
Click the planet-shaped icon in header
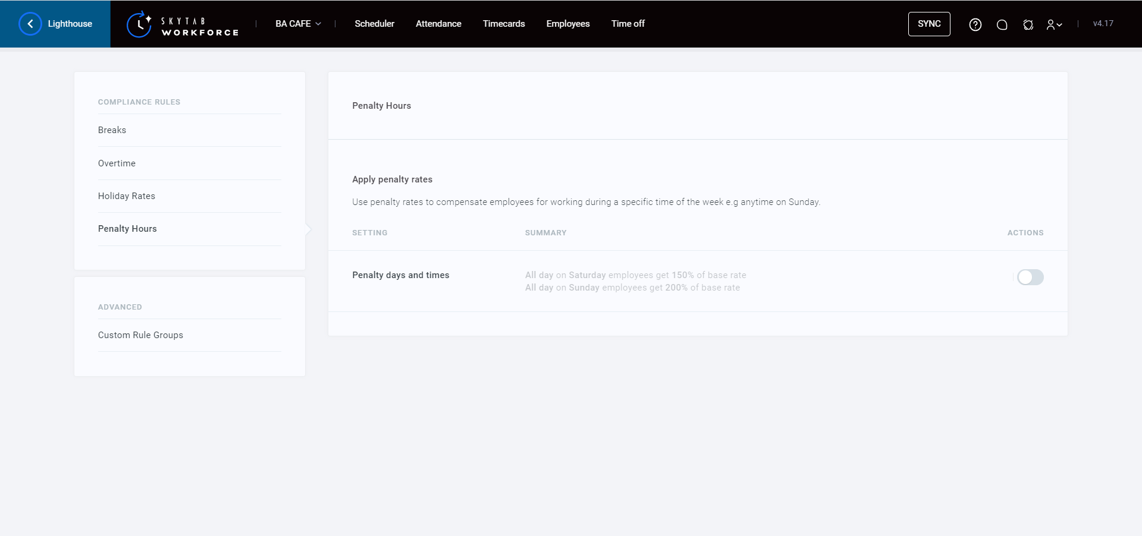[1028, 24]
